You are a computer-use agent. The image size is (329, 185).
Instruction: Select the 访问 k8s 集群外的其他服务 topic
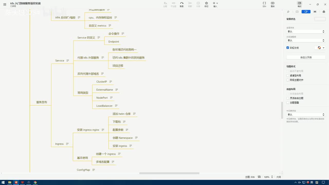pyautogui.click(x=129, y=58)
